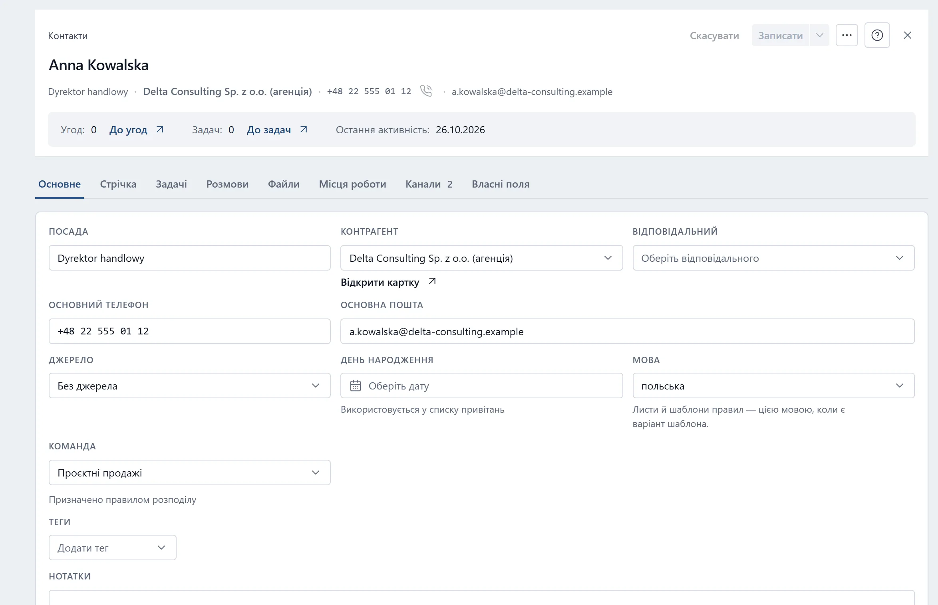This screenshot has height=605, width=938.
Task: Click the День народження date field
Action: 481,386
